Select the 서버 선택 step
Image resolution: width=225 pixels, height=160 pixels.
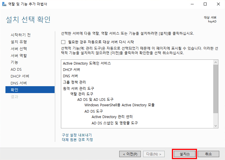pyautogui.click(x=19, y=49)
